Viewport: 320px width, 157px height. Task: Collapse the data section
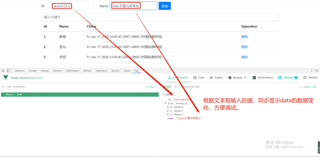pyautogui.click(x=163, y=95)
